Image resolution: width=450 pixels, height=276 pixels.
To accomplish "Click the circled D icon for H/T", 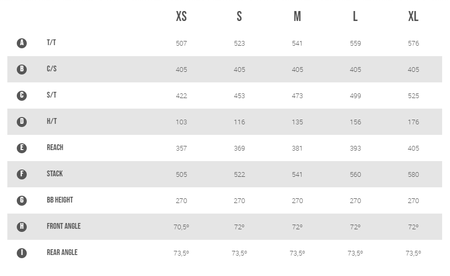I will (22, 122).
